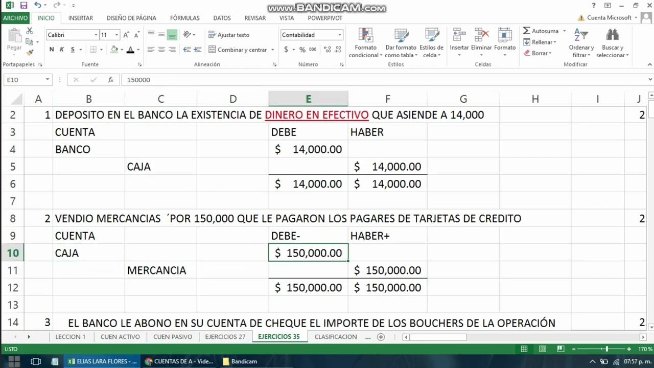Open the Combinar y centrar dropdown arrow

click(x=272, y=50)
